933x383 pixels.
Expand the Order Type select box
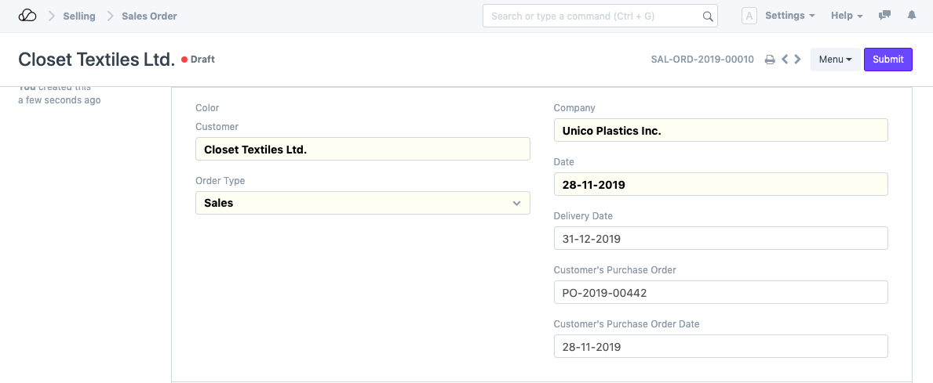point(363,203)
